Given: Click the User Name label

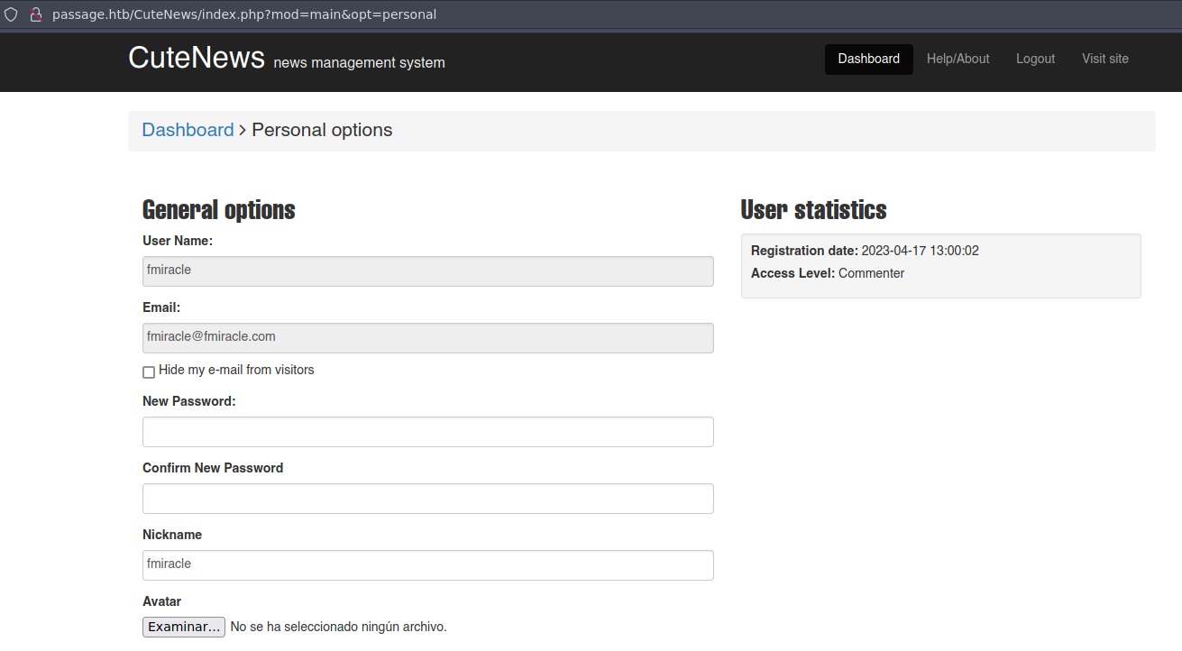Looking at the screenshot, I should 178,241.
